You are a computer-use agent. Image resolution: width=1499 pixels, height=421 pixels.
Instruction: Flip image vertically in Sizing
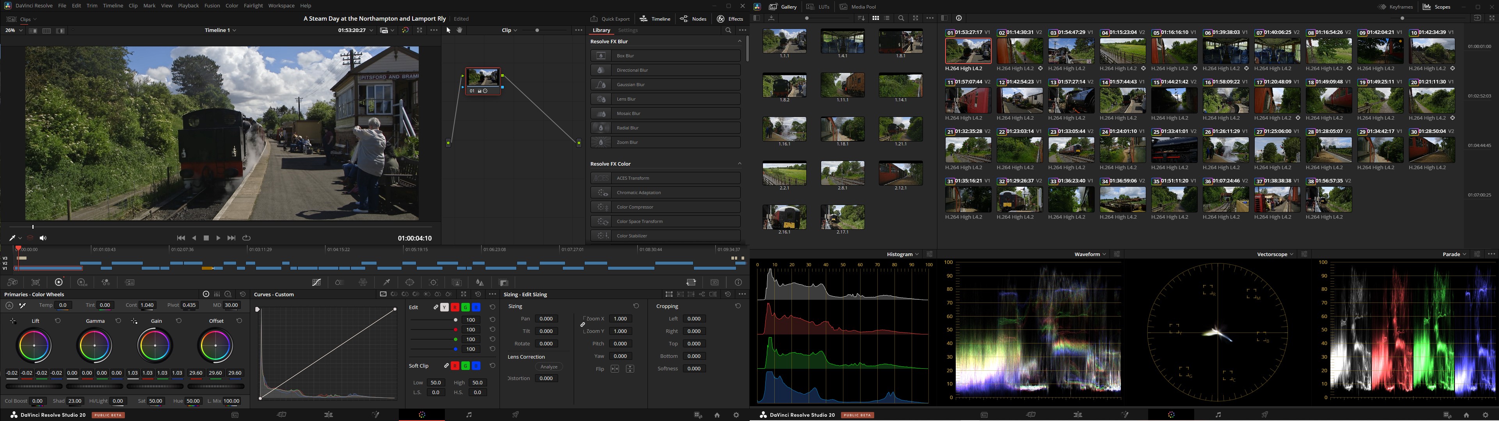[629, 369]
